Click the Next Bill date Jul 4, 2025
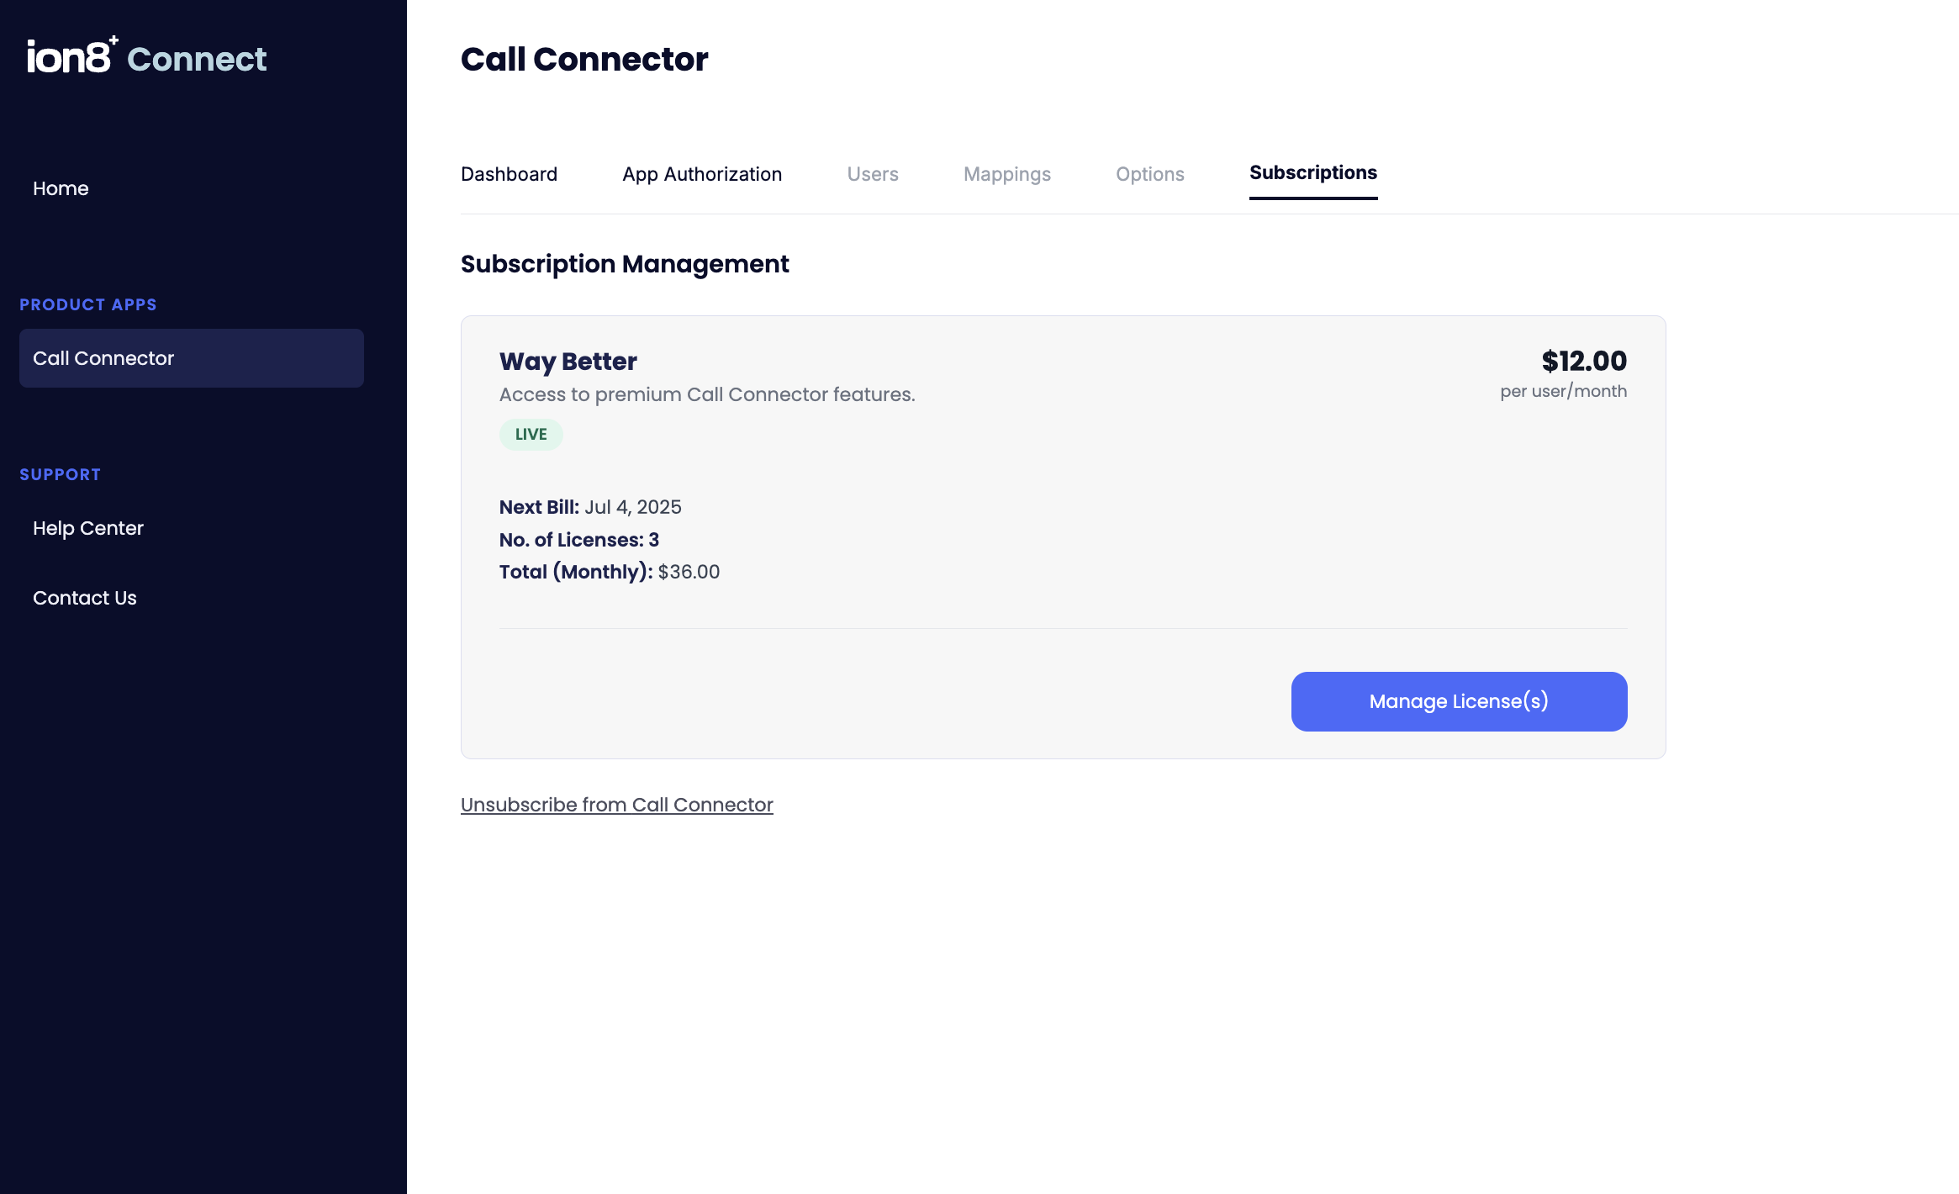The height and width of the screenshot is (1194, 1959). point(633,507)
